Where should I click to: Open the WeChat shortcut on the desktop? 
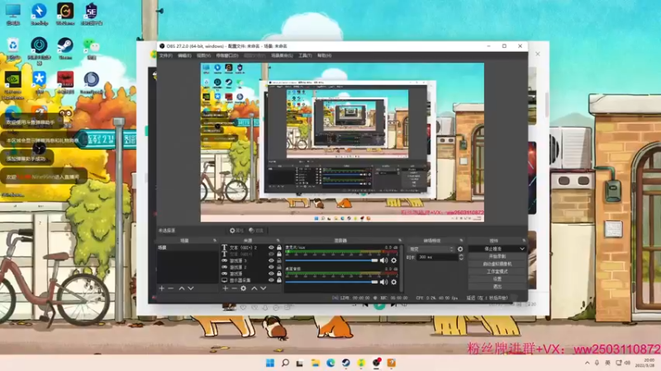(92, 48)
